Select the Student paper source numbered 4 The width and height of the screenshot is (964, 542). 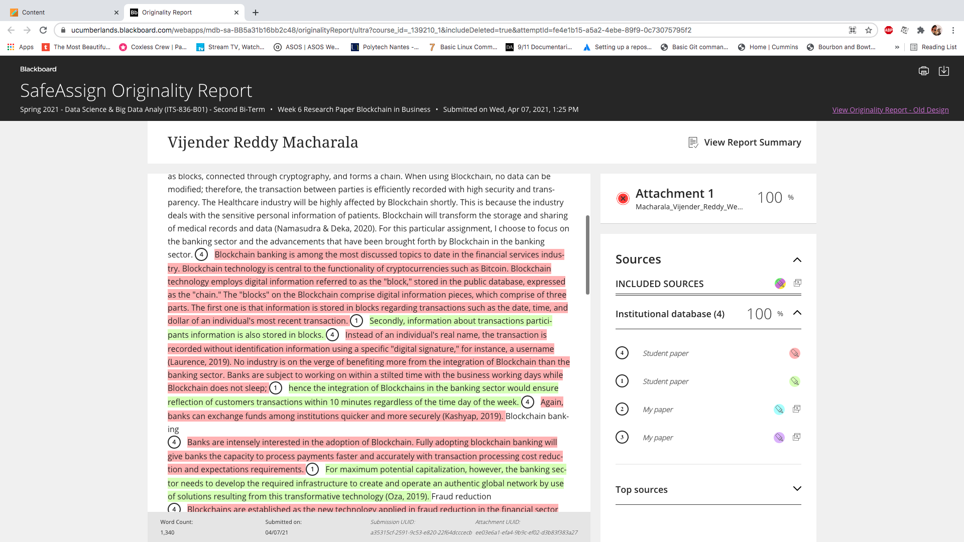665,353
